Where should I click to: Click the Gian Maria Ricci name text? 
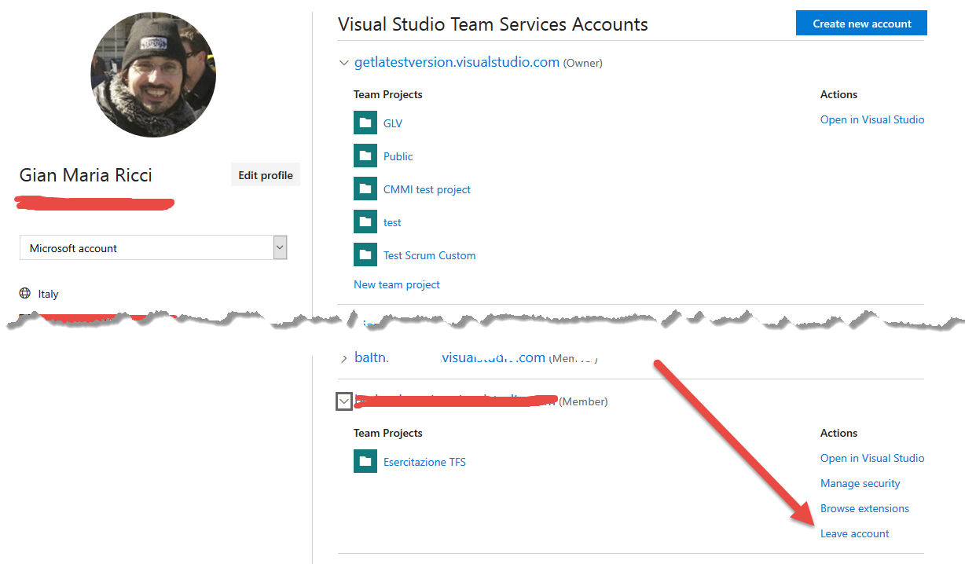pos(86,175)
